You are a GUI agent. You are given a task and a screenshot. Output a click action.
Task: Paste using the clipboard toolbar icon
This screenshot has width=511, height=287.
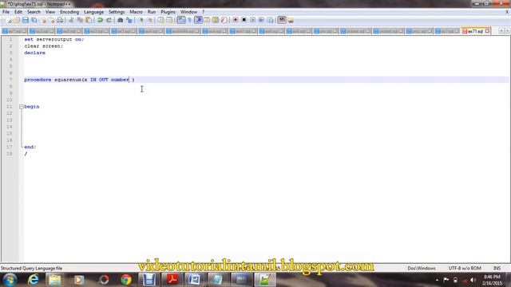[x=89, y=20]
